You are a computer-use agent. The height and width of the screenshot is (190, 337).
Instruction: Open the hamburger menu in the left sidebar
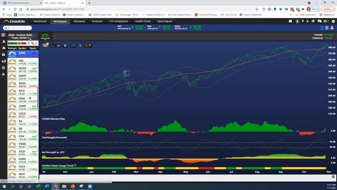(3, 35)
